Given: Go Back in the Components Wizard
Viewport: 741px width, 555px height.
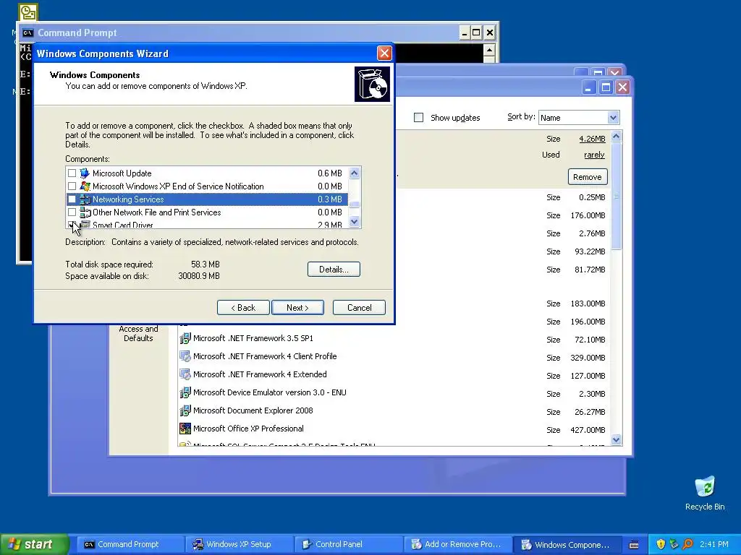Looking at the screenshot, I should (243, 308).
